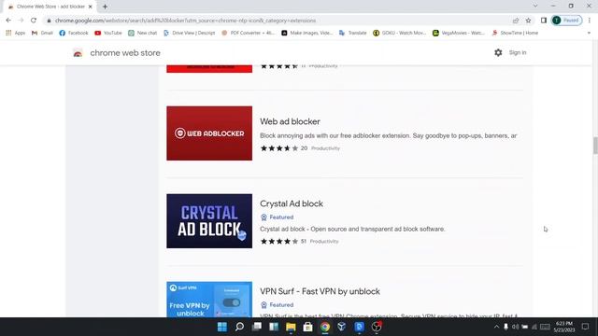The image size is (598, 336).
Task: Open the Crystal Ad block title
Action: [x=292, y=203]
